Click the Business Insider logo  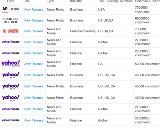point(11,20)
